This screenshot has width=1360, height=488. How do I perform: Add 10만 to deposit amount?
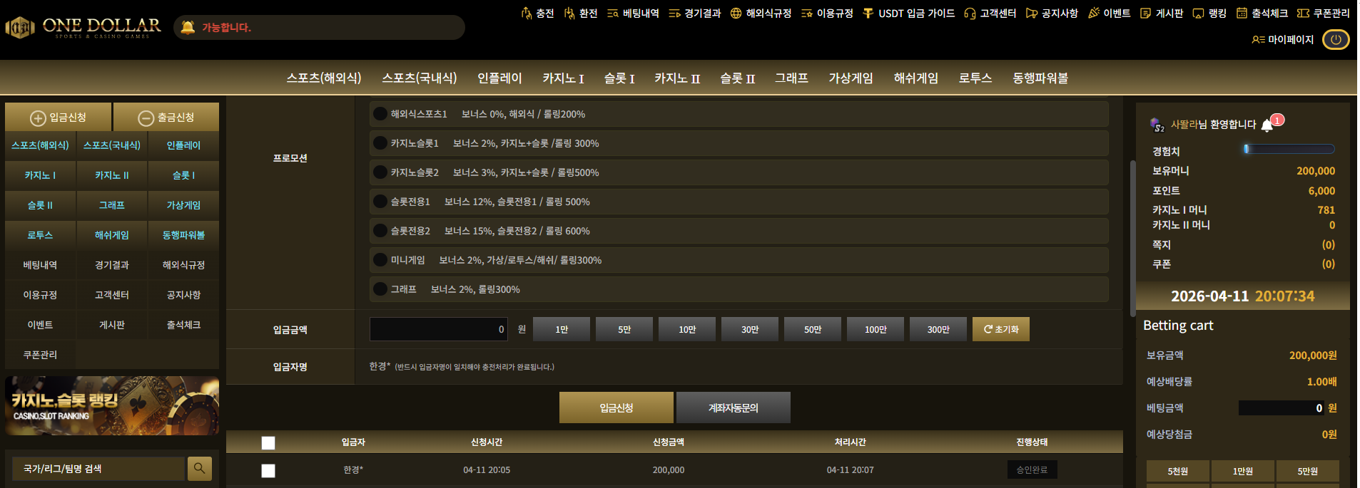pos(687,329)
